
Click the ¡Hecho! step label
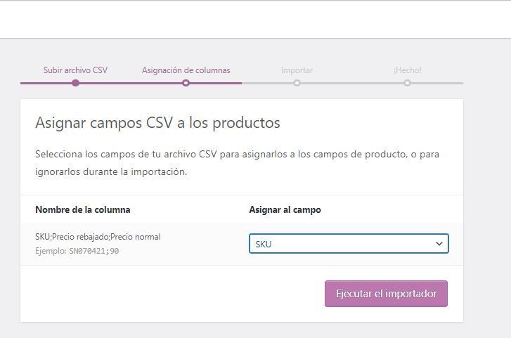tap(408, 70)
